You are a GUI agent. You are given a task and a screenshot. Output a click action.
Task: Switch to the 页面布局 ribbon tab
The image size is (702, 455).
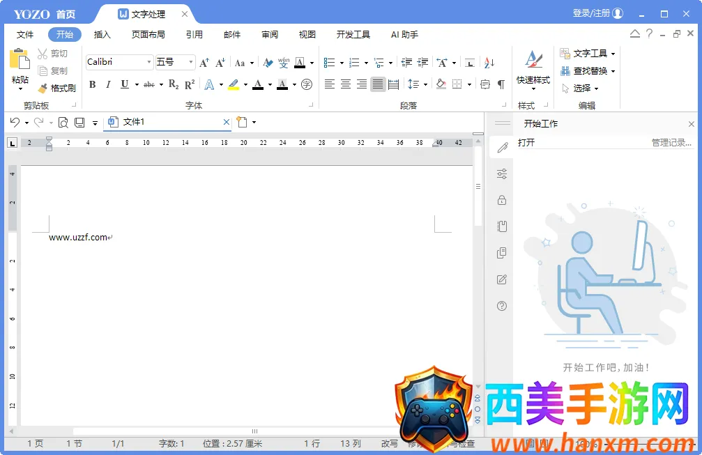coord(148,34)
